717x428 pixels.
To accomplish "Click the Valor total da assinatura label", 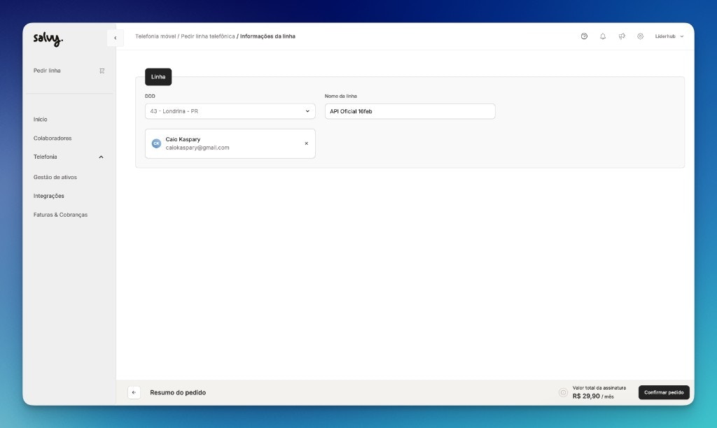I will 599,388.
